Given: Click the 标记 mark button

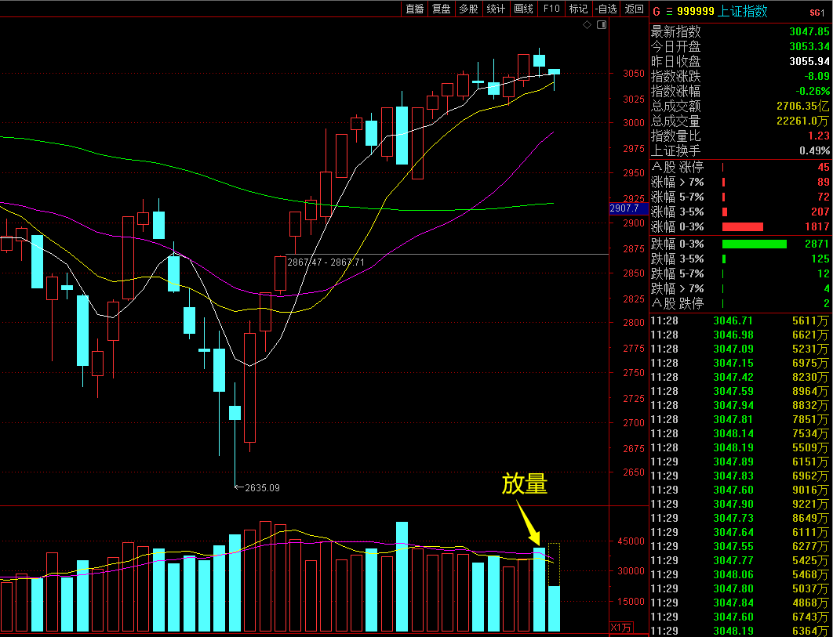Looking at the screenshot, I should [x=578, y=9].
